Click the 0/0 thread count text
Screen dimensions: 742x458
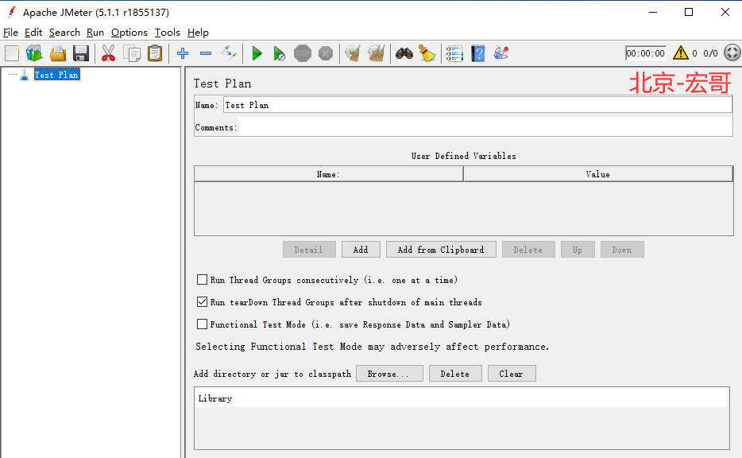click(710, 53)
